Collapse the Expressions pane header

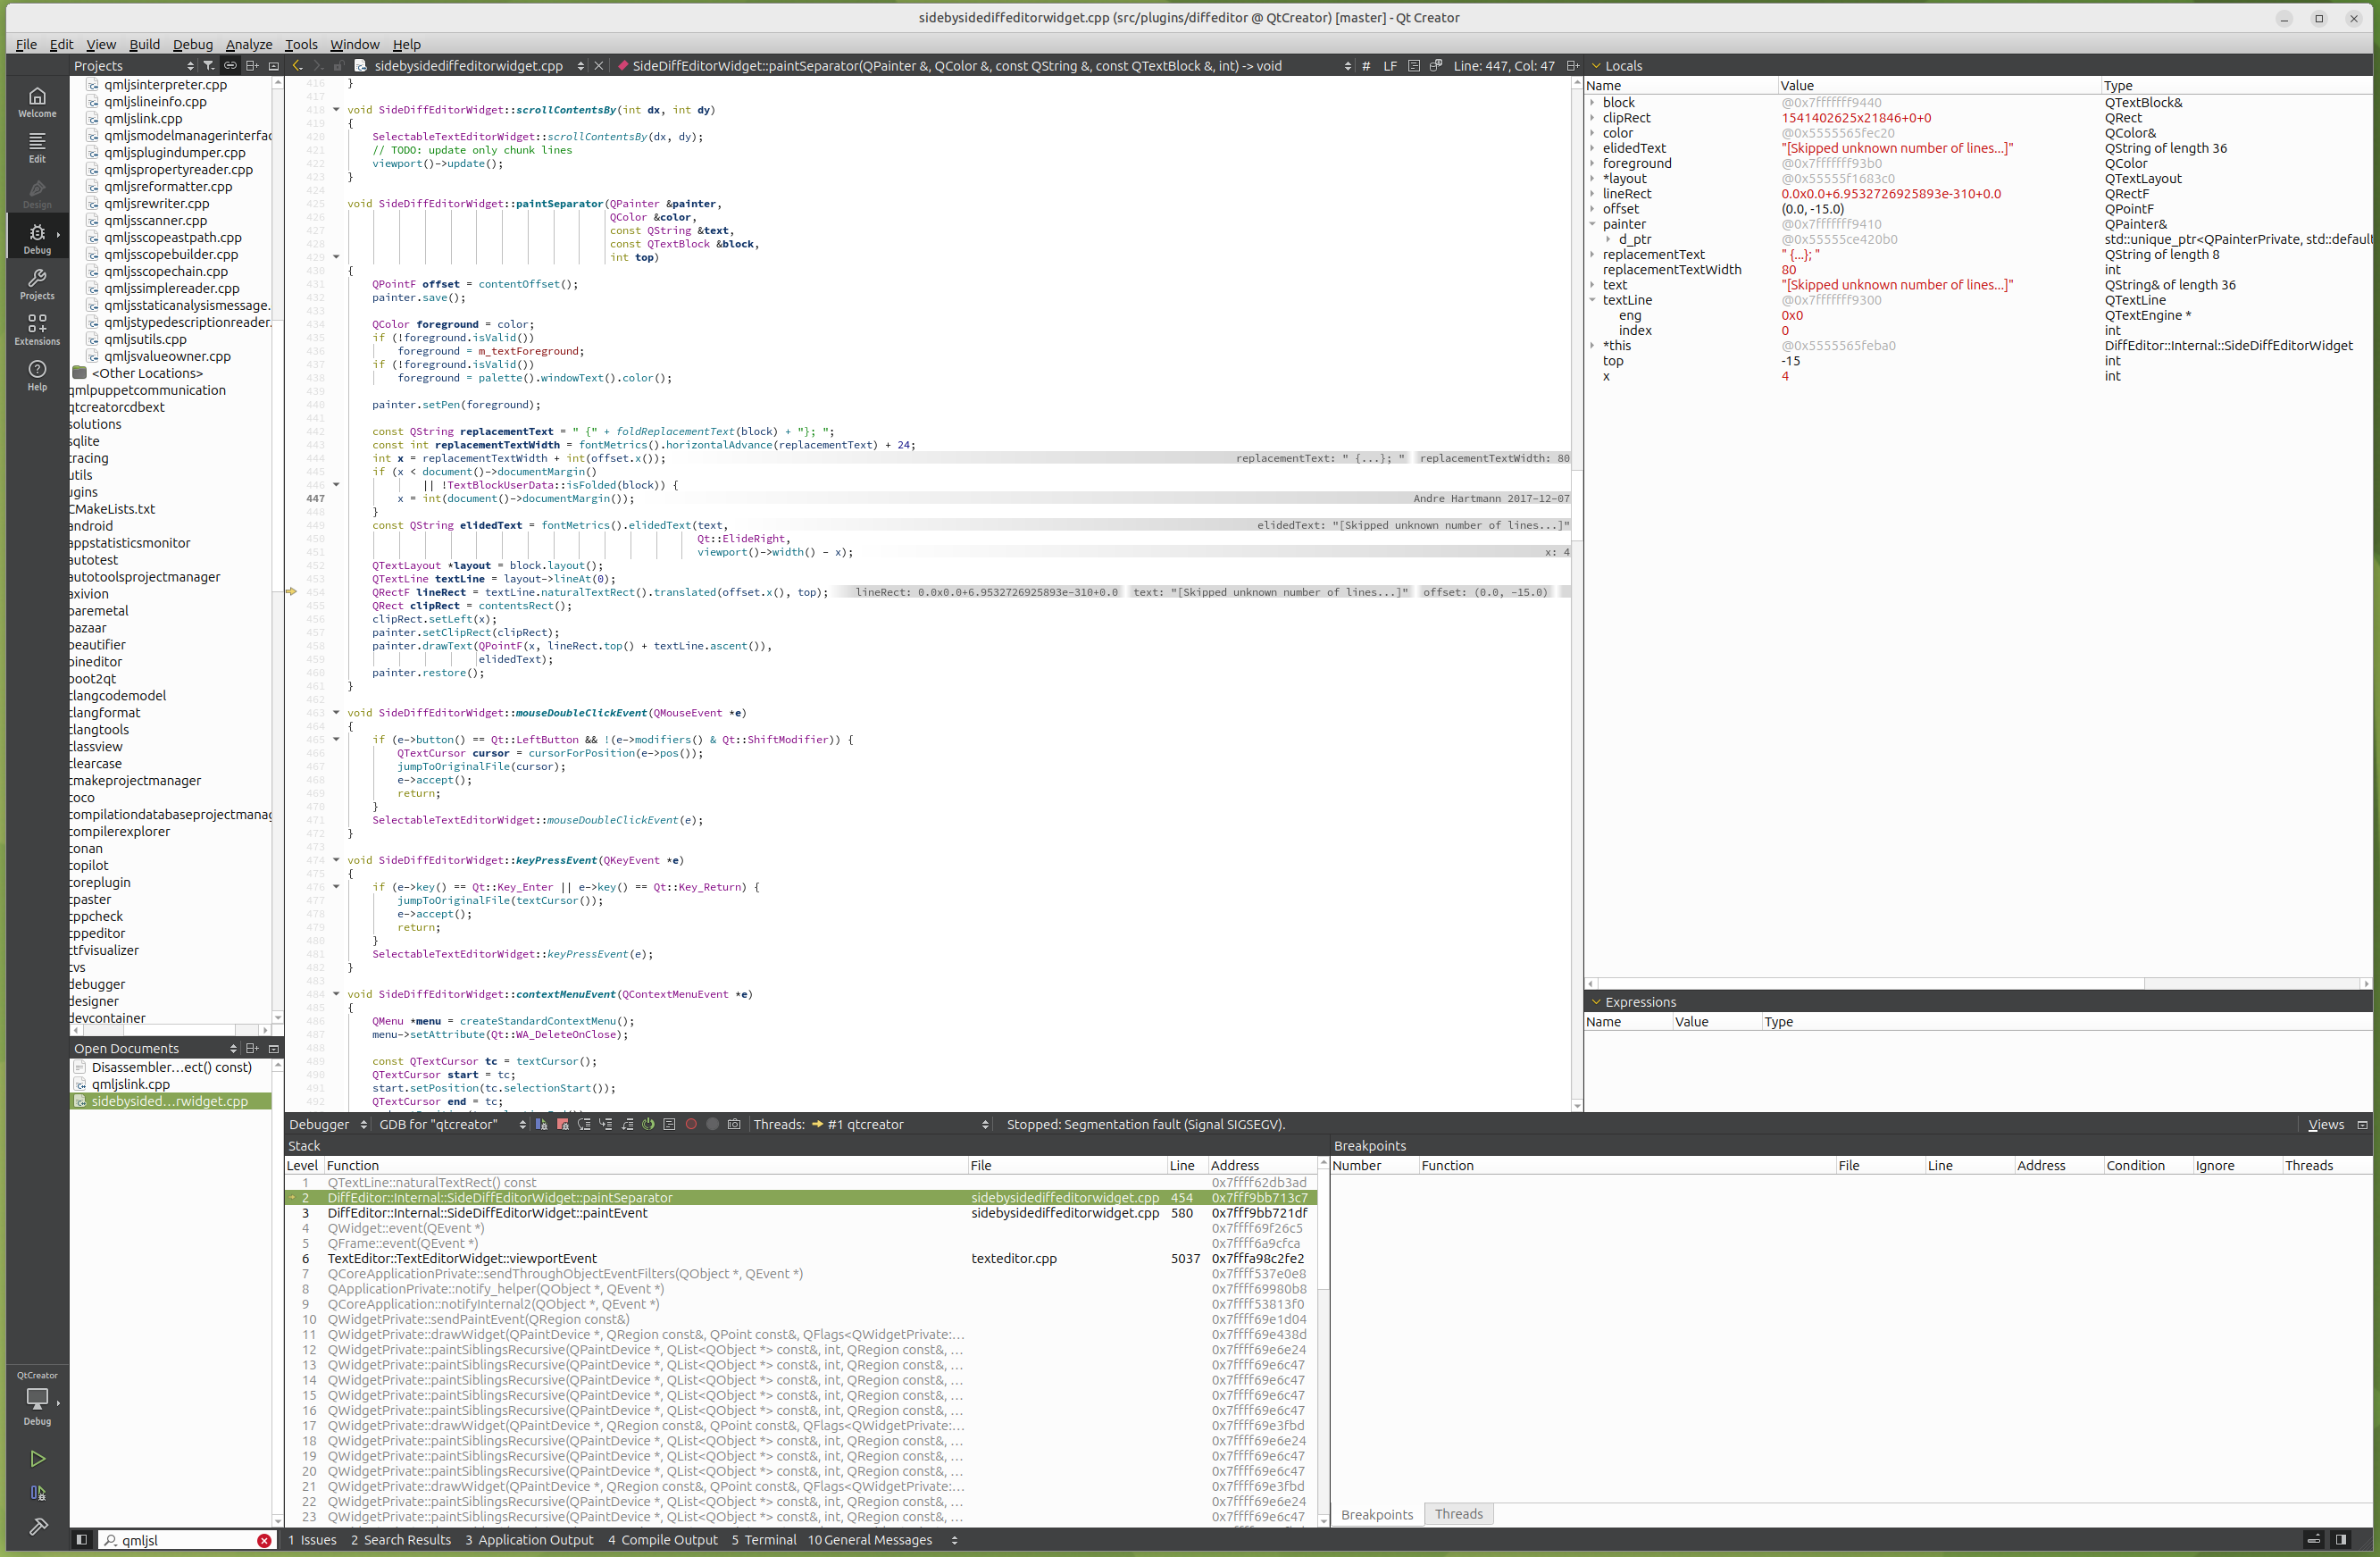1596,1002
